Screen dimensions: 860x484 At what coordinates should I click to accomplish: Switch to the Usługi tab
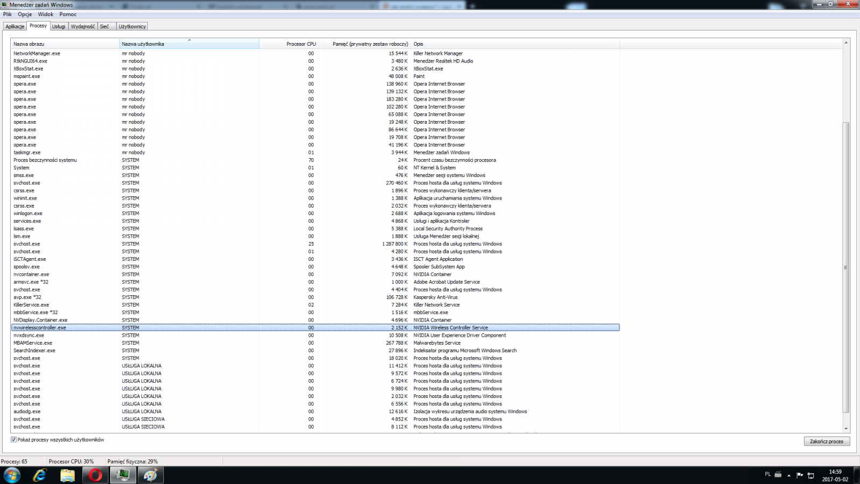point(59,26)
